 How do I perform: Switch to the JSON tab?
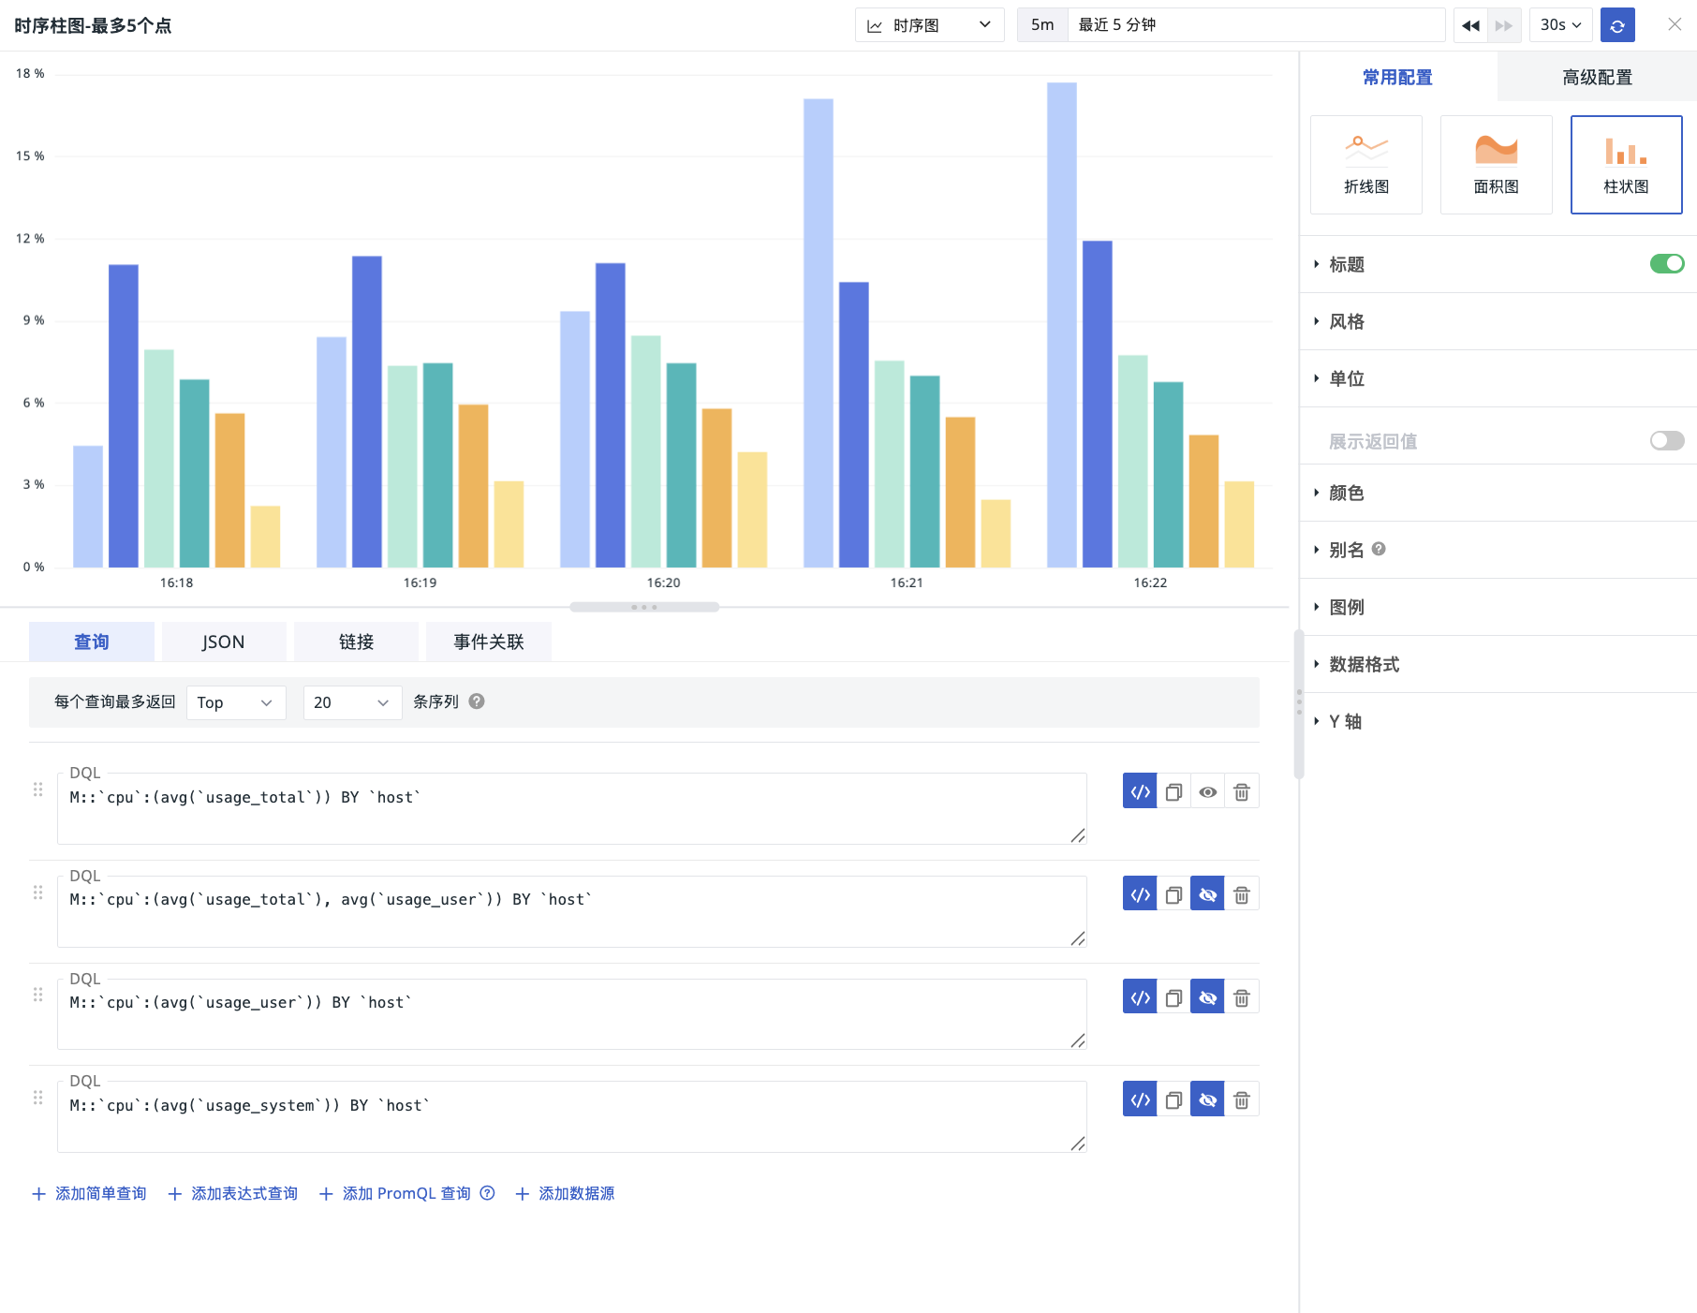pyautogui.click(x=224, y=642)
